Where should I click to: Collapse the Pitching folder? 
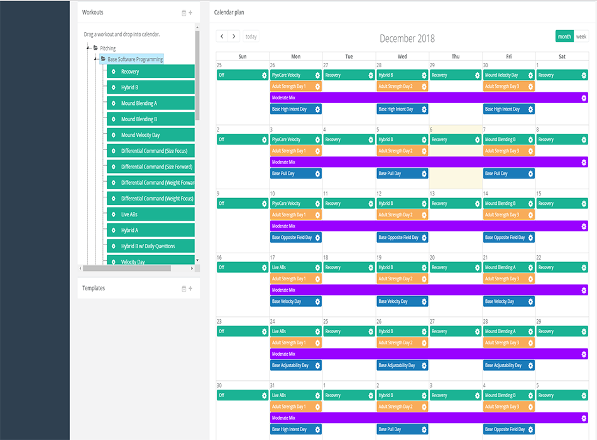tap(89, 48)
